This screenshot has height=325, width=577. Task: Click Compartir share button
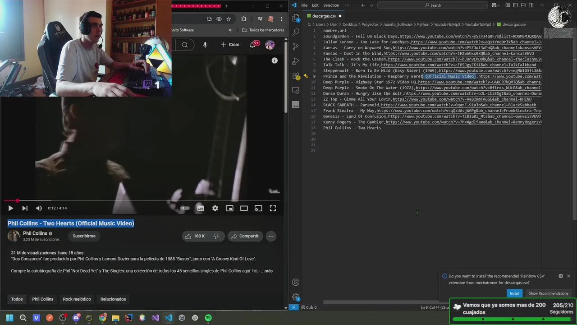(245, 236)
